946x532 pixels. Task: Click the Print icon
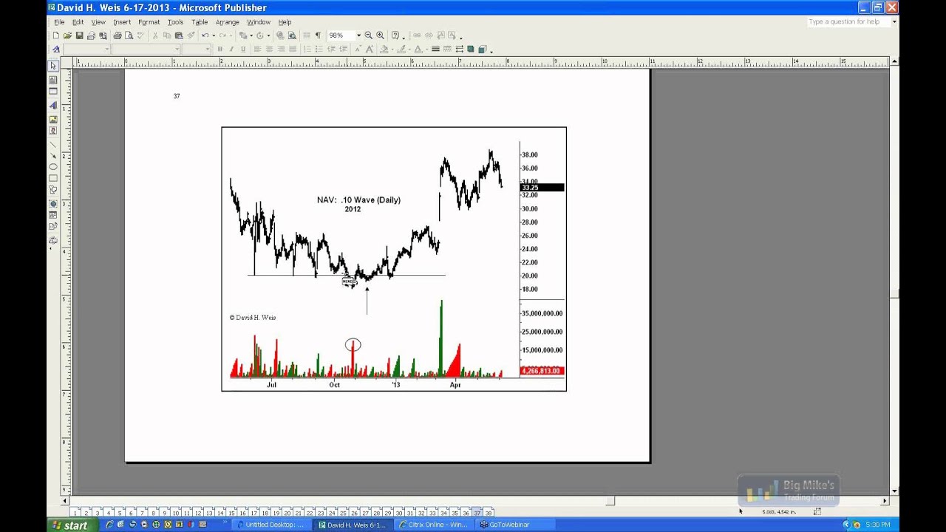[118, 35]
